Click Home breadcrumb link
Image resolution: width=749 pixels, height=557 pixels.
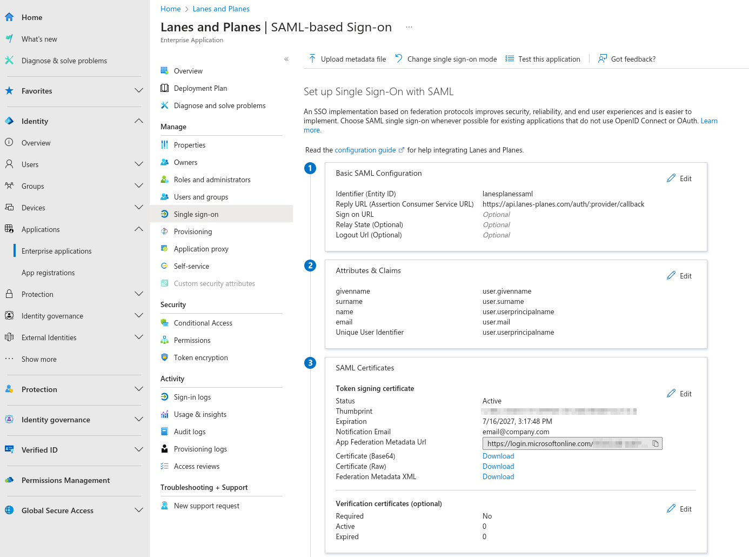pos(170,9)
